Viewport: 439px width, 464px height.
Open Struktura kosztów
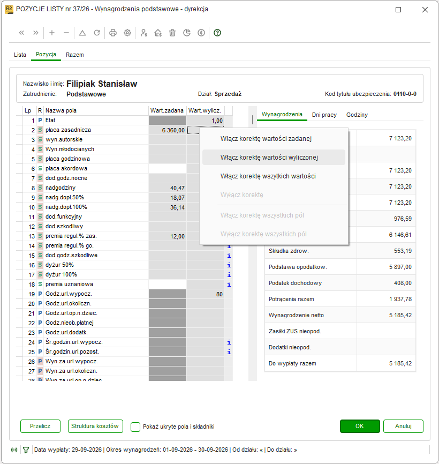click(95, 426)
